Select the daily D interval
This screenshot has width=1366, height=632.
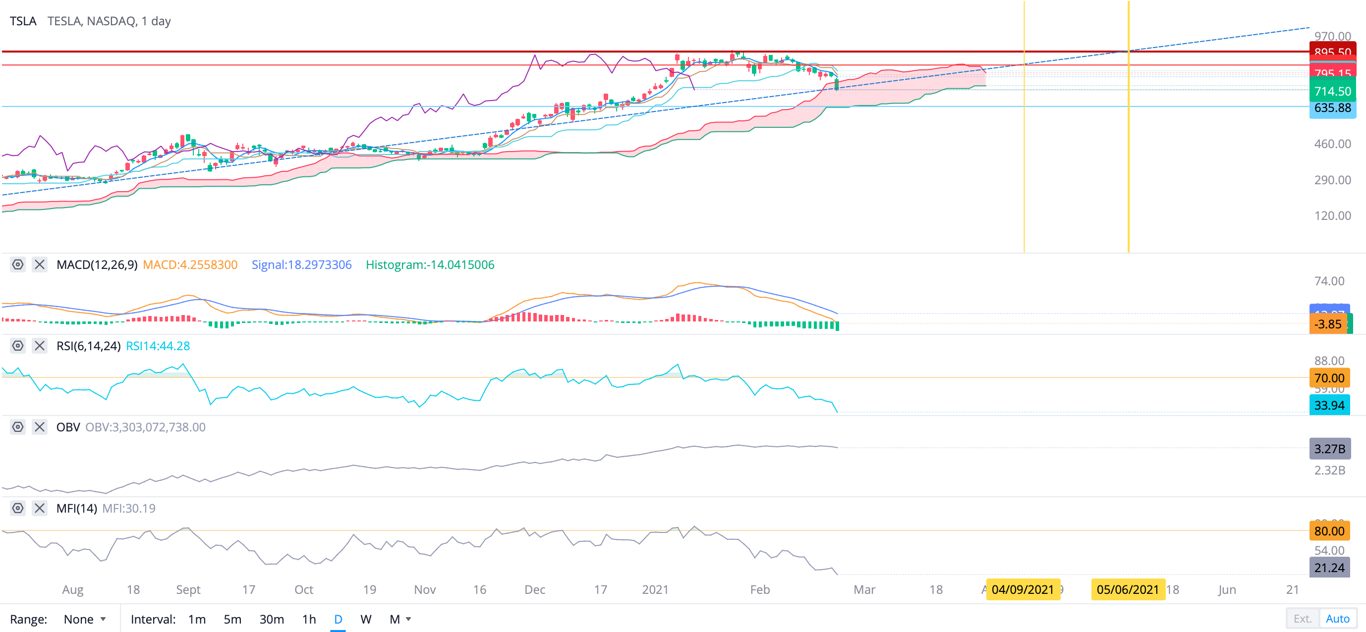point(339,619)
